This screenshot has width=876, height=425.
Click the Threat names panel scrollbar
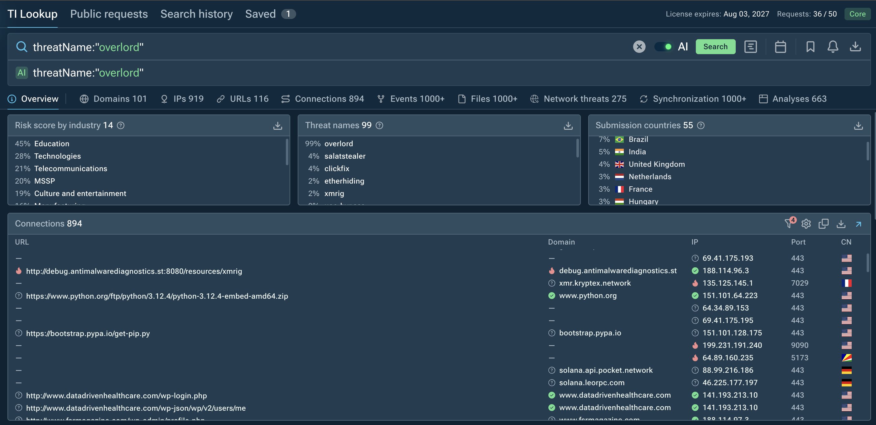point(577,148)
